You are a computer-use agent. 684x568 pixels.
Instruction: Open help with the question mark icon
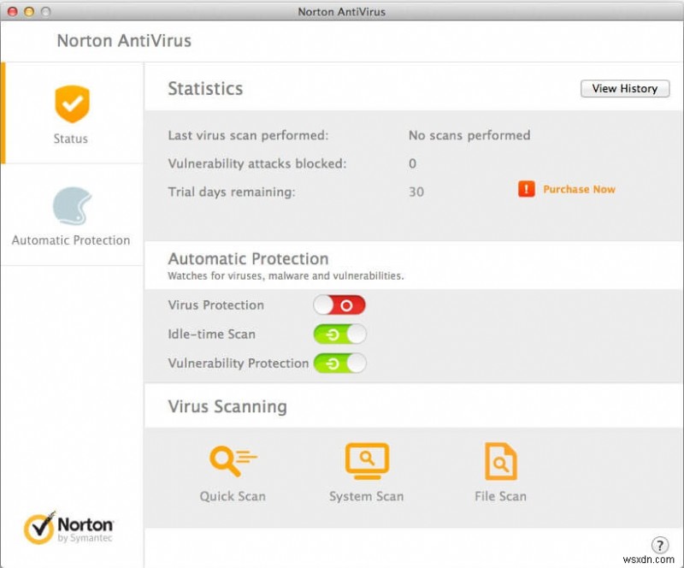659,545
